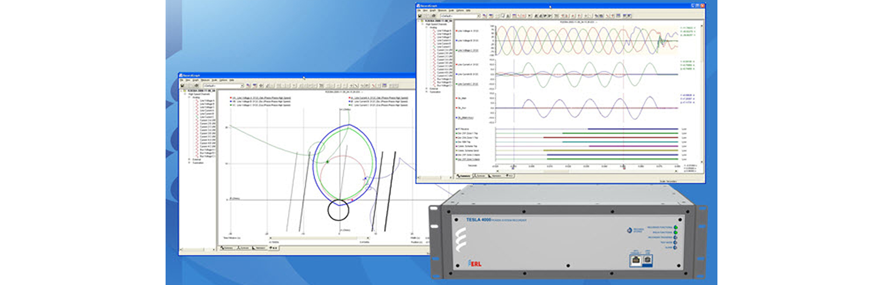Image resolution: width=883 pixels, height=285 pixels.
Task: Click the print icon in waveform window toolbar
Action: click(434, 16)
